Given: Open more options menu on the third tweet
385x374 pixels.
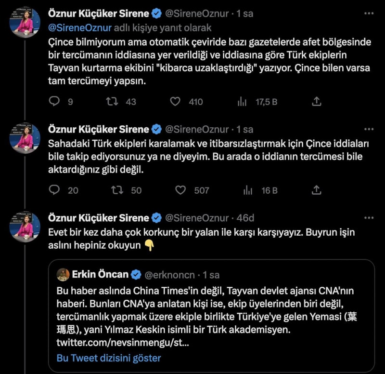Looking at the screenshot, I should (x=368, y=218).
